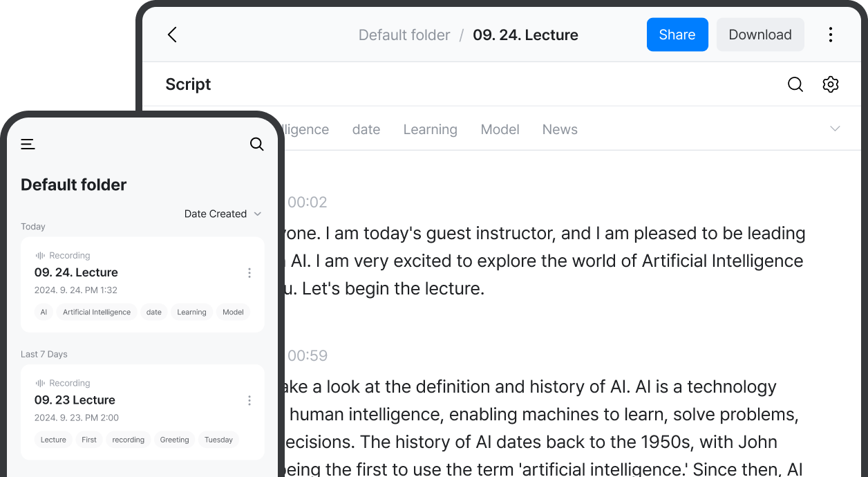
Task: Open the 09. 23 Lecture recording
Action: (75, 400)
